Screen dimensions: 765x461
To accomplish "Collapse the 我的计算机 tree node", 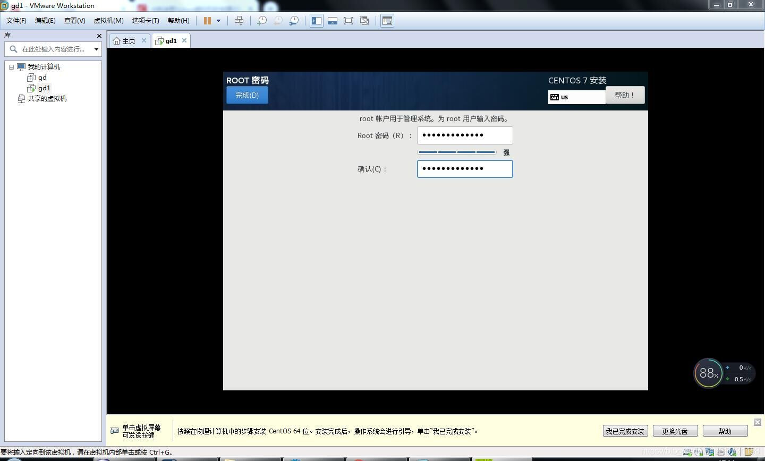I will click(11, 67).
